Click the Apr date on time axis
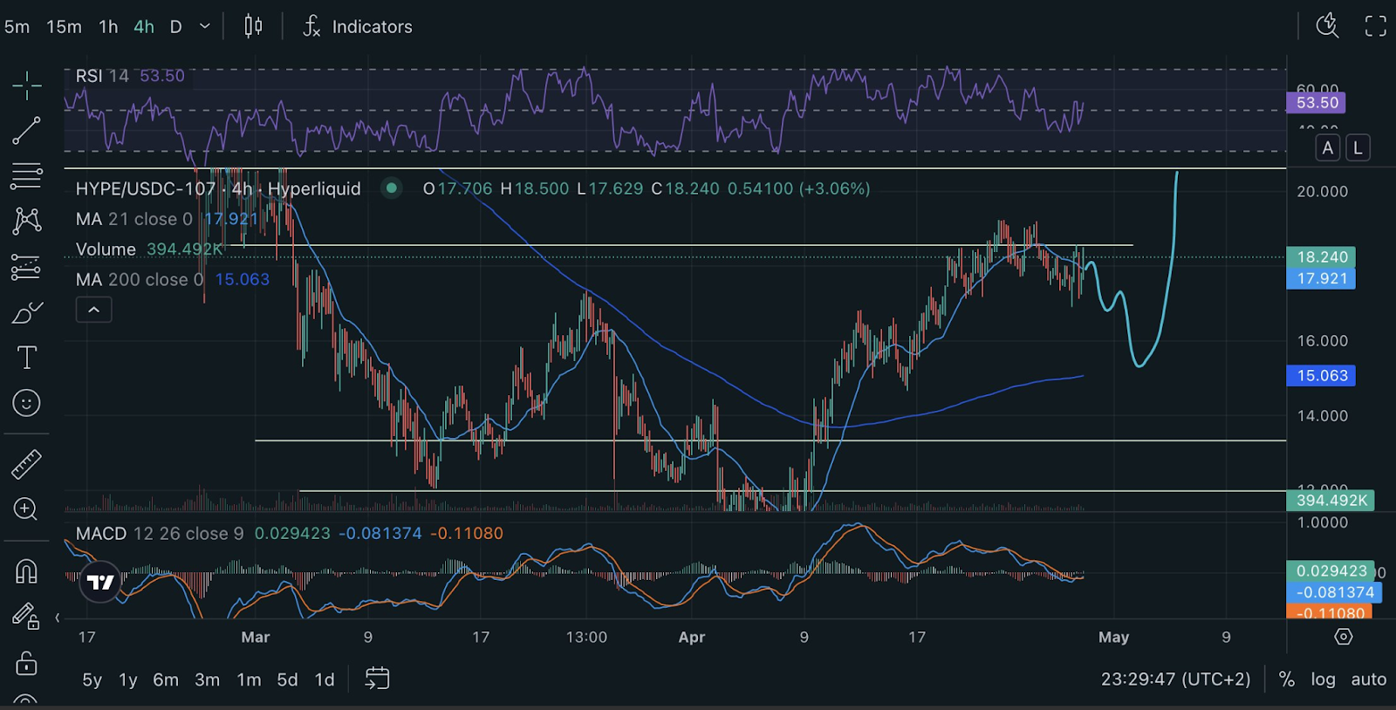 click(x=692, y=638)
